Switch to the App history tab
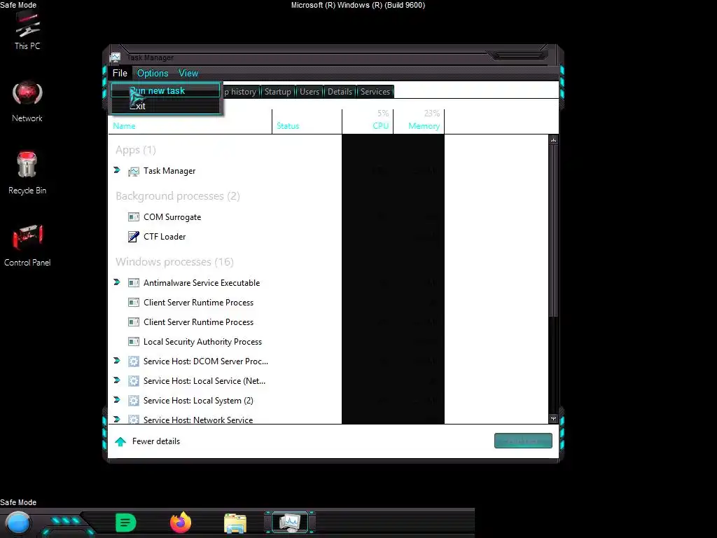The width and height of the screenshot is (717, 538). pyautogui.click(x=241, y=92)
